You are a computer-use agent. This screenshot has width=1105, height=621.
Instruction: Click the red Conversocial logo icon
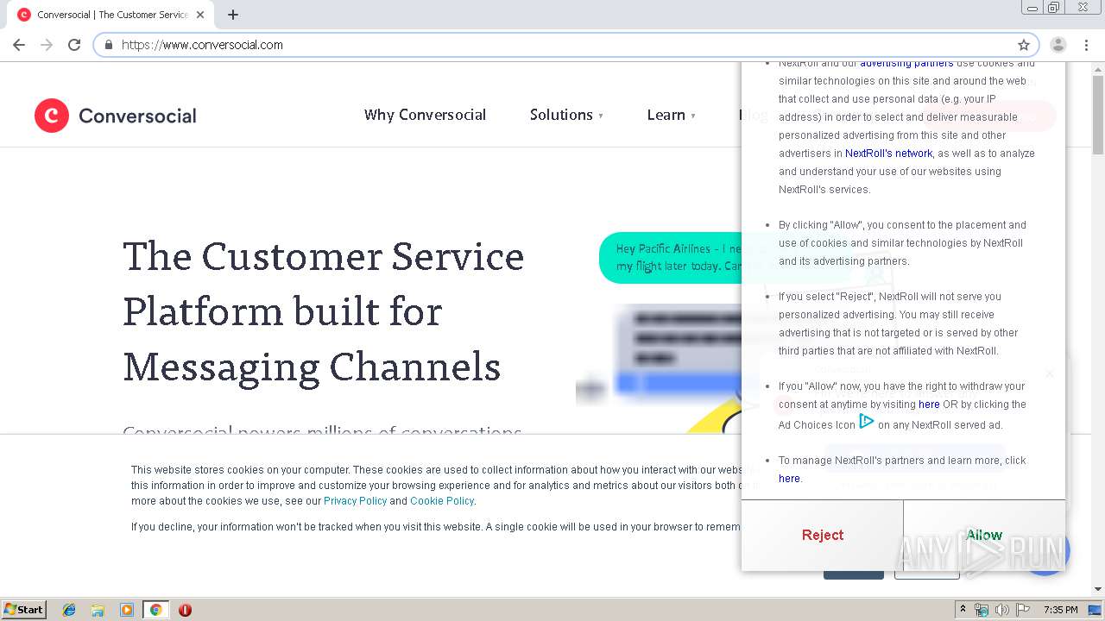click(x=52, y=116)
